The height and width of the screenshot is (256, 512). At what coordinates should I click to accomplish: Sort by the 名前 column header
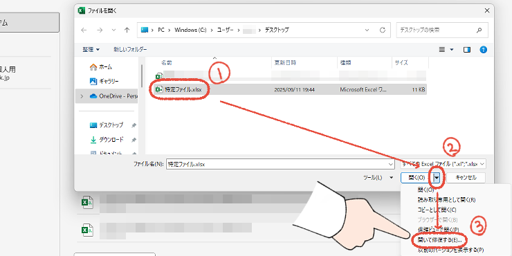click(x=167, y=63)
